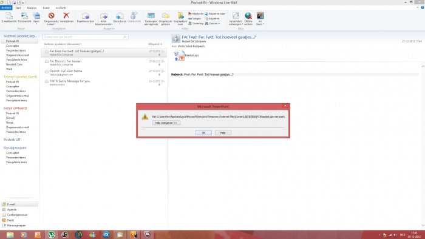This screenshot has width=425, height=239.
Task: Click the Ongelezen/gelezen toggle icon
Action: [166, 16]
